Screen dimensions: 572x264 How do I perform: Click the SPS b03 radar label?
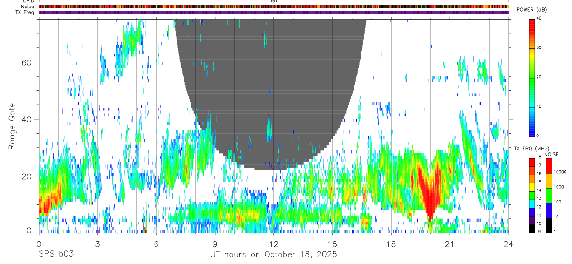[56, 255]
